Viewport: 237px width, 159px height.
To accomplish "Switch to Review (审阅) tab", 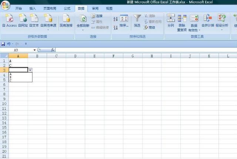I will 95,9.
